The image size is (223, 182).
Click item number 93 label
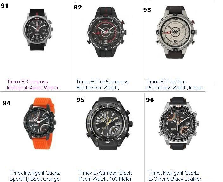147,10
